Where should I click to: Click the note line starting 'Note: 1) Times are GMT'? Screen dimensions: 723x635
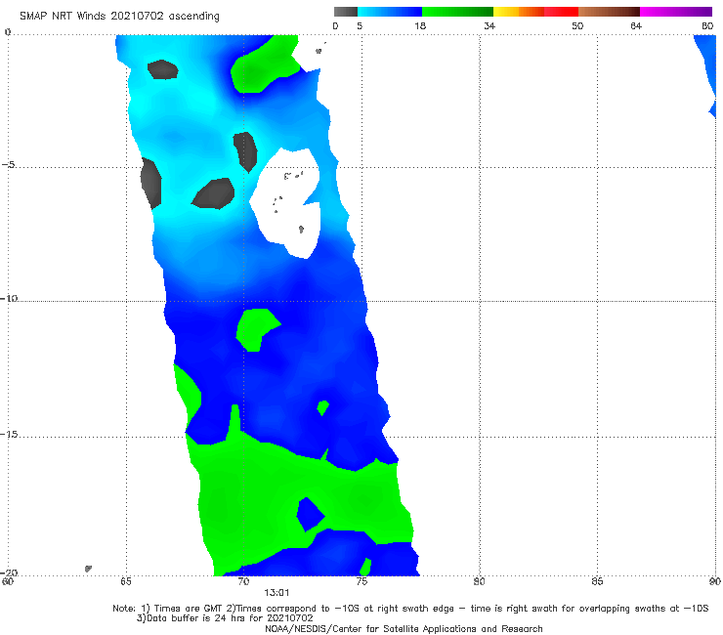click(410, 609)
